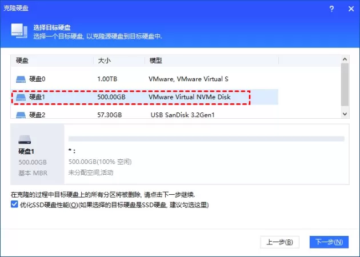Select the 硬盘1 row name
Viewport: 360px width, 257px height.
(x=37, y=97)
